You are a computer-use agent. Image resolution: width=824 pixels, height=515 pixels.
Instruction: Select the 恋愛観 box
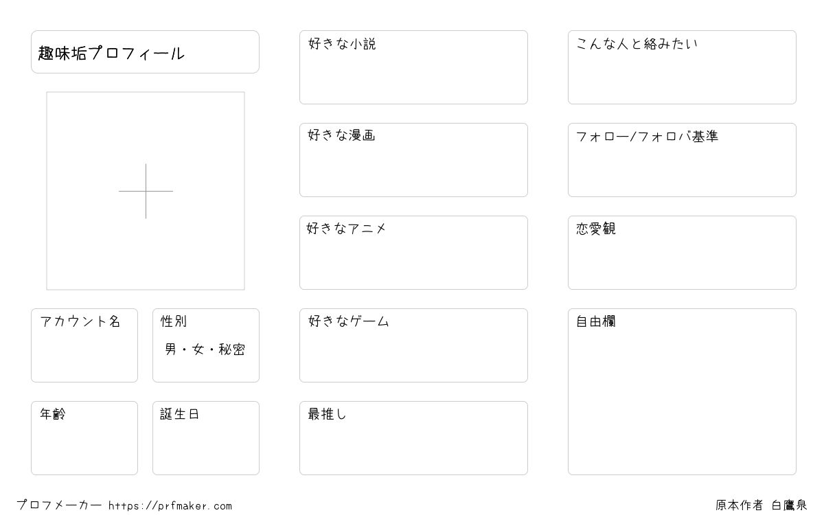(x=682, y=253)
